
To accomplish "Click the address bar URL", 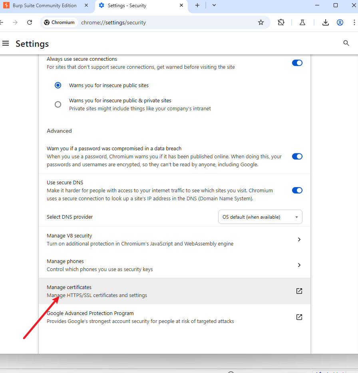I will (113, 23).
